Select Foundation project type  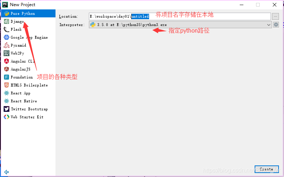(x=28, y=77)
